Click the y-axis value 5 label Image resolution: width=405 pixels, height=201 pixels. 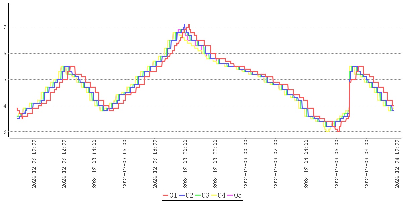click(x=5, y=79)
